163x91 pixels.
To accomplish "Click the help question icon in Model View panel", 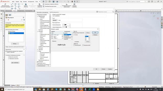I will click(23, 17).
